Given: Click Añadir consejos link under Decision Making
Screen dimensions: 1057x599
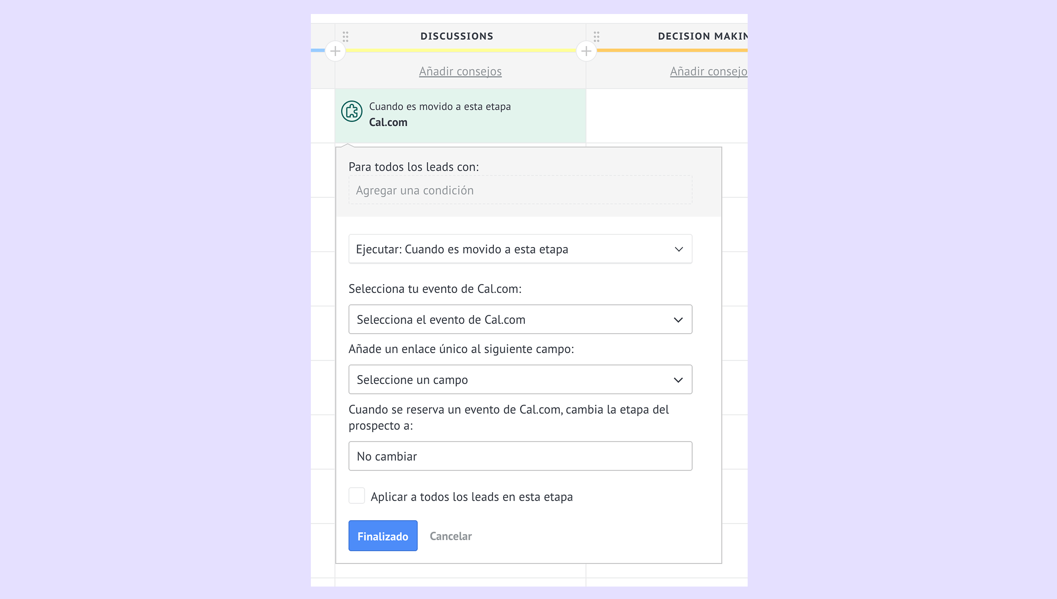Looking at the screenshot, I should 708,72.
